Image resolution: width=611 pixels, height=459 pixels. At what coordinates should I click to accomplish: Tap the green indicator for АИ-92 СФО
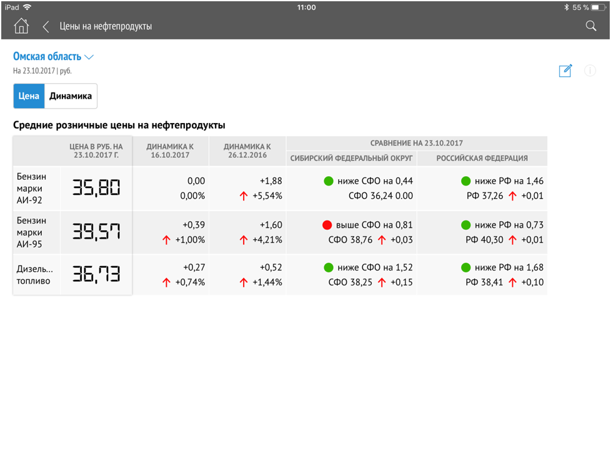click(329, 181)
